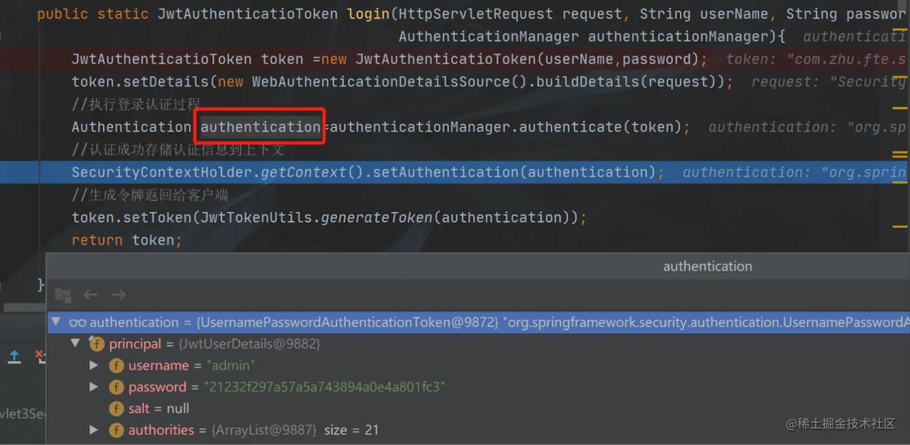Click the field icon beside password

tap(117, 387)
